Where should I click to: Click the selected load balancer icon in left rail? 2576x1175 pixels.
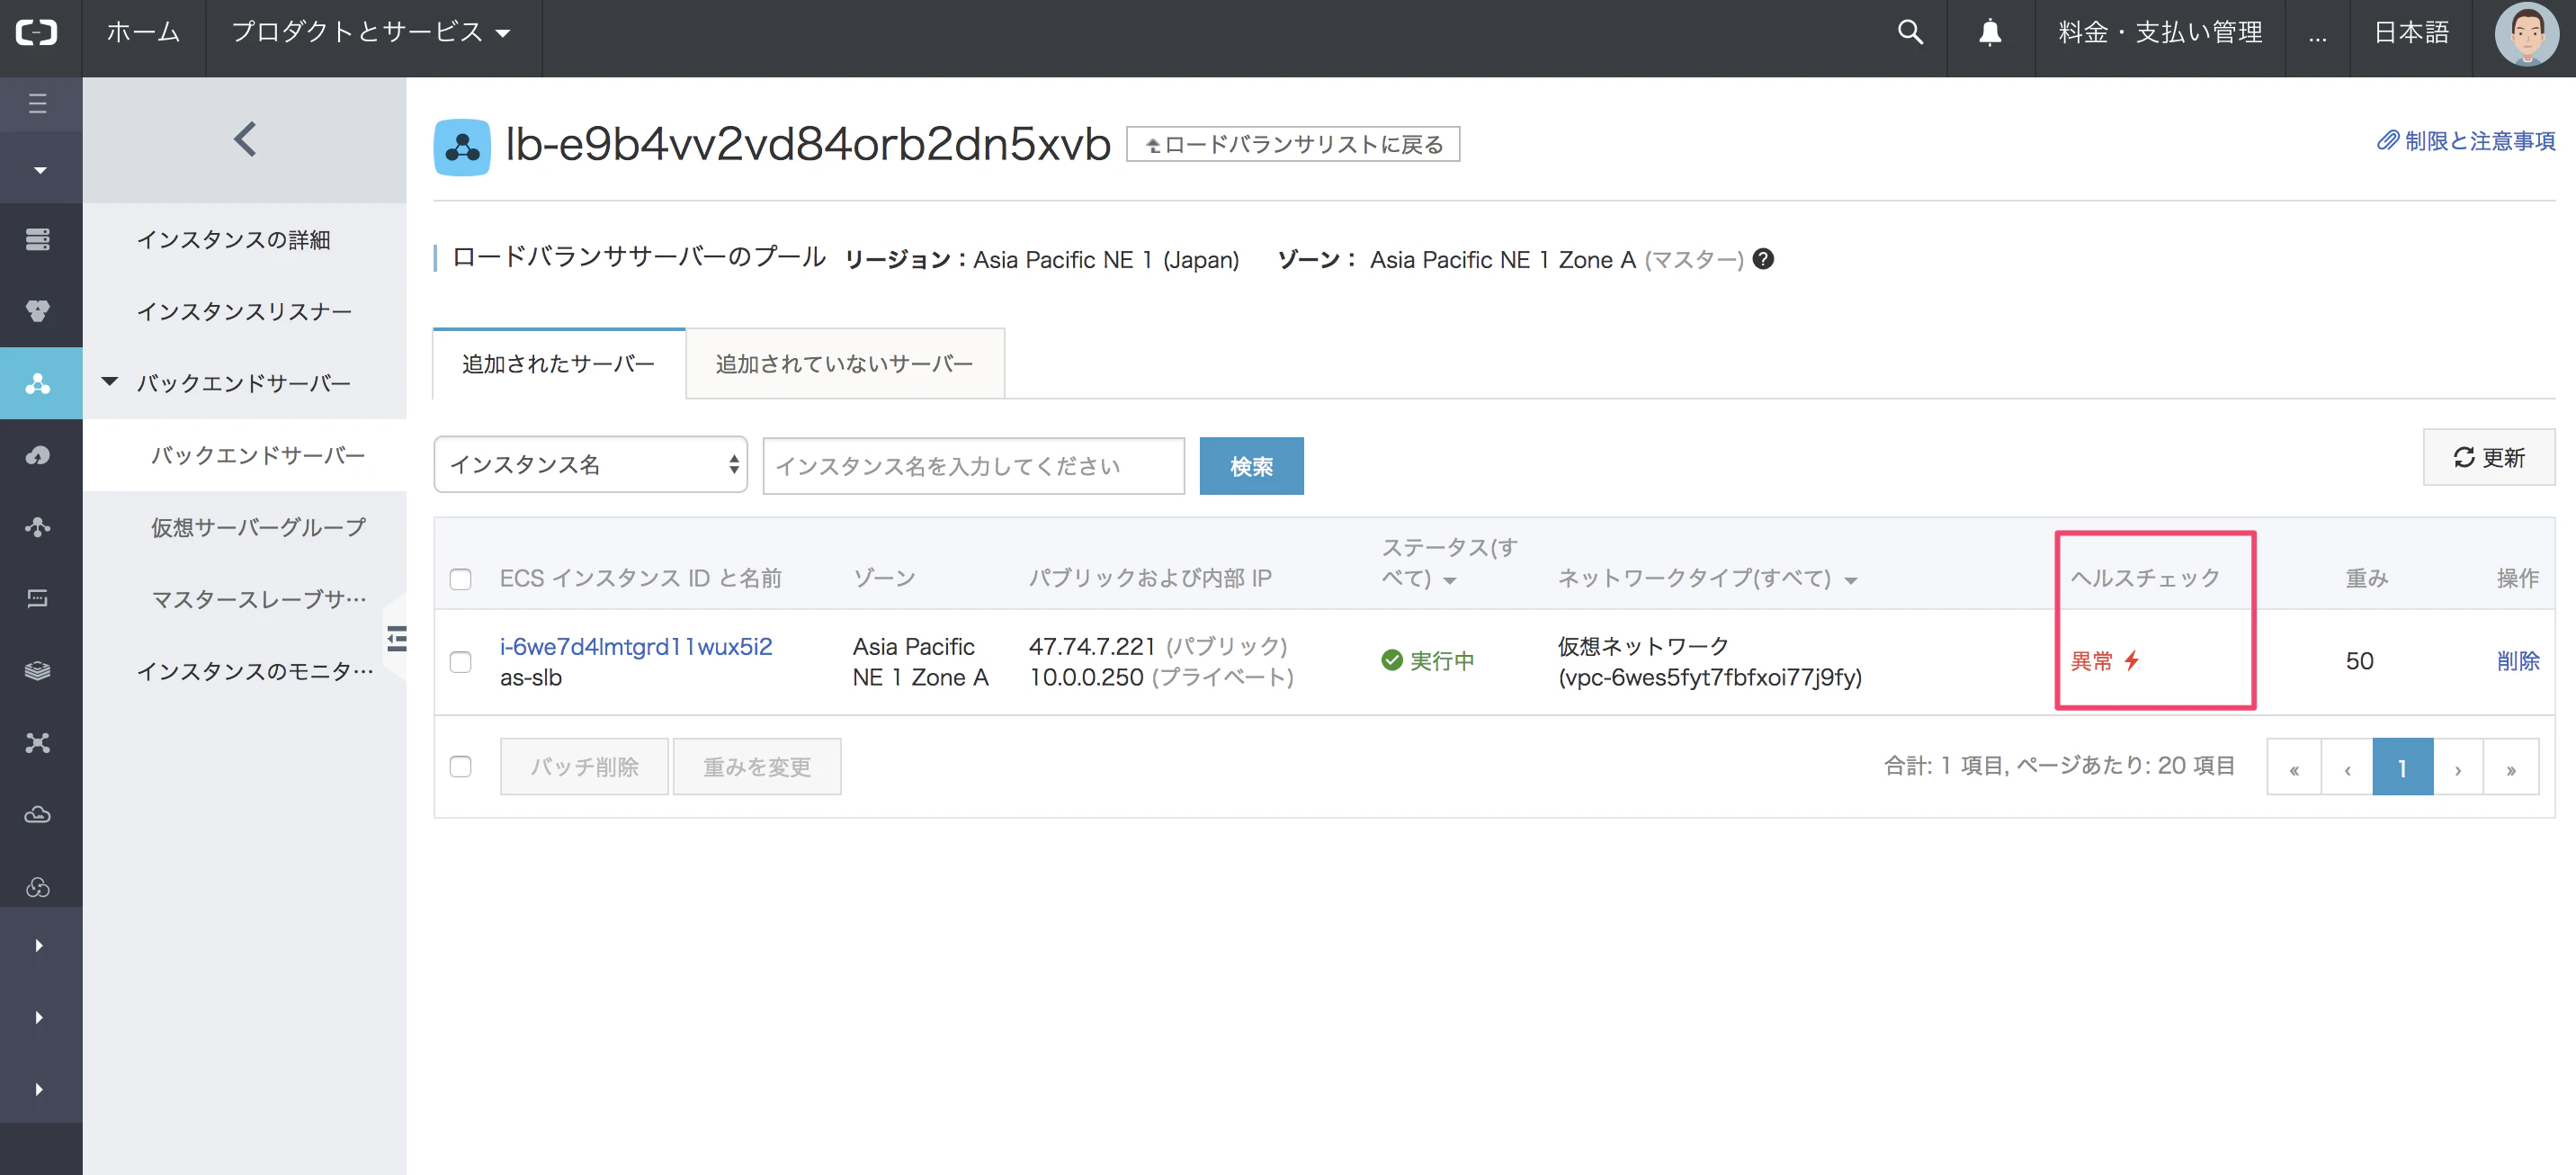click(38, 383)
